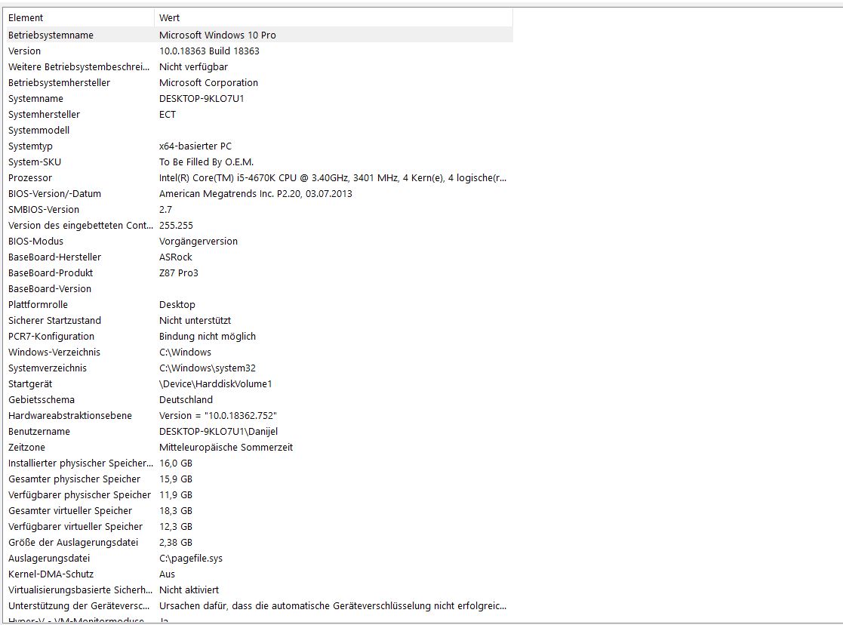Click the ECT manufacturer value
Screen dimensions: 843x625
coord(168,115)
